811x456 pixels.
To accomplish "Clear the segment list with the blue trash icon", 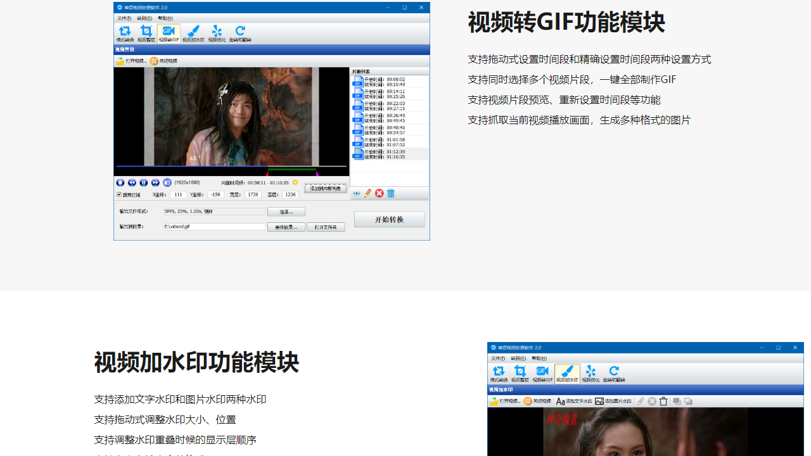I will coord(391,193).
